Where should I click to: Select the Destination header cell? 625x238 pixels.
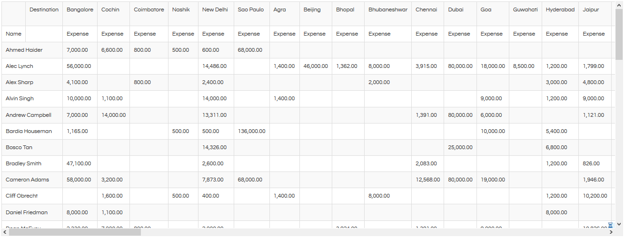[x=44, y=14]
